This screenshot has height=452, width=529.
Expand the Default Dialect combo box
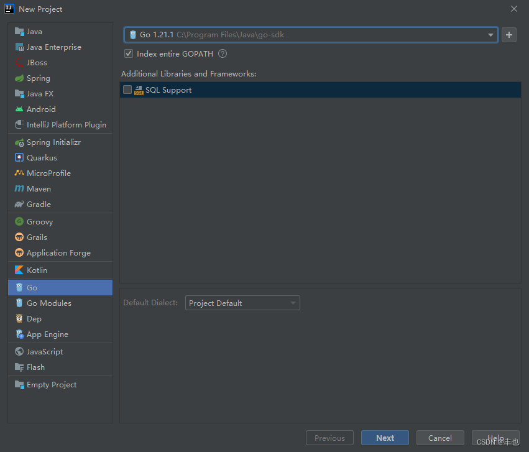(242, 303)
